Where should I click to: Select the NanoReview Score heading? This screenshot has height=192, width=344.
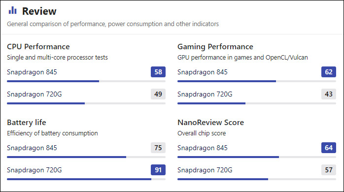(210, 122)
